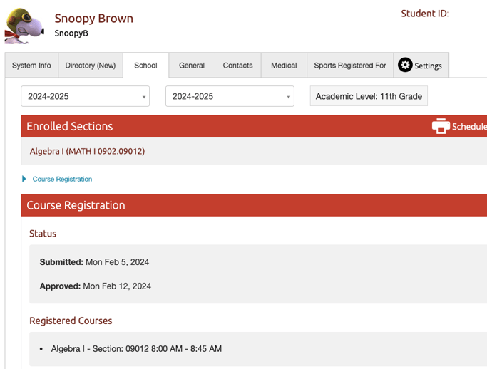Click the SnoopyB username text
487x369 pixels.
pyautogui.click(x=71, y=33)
